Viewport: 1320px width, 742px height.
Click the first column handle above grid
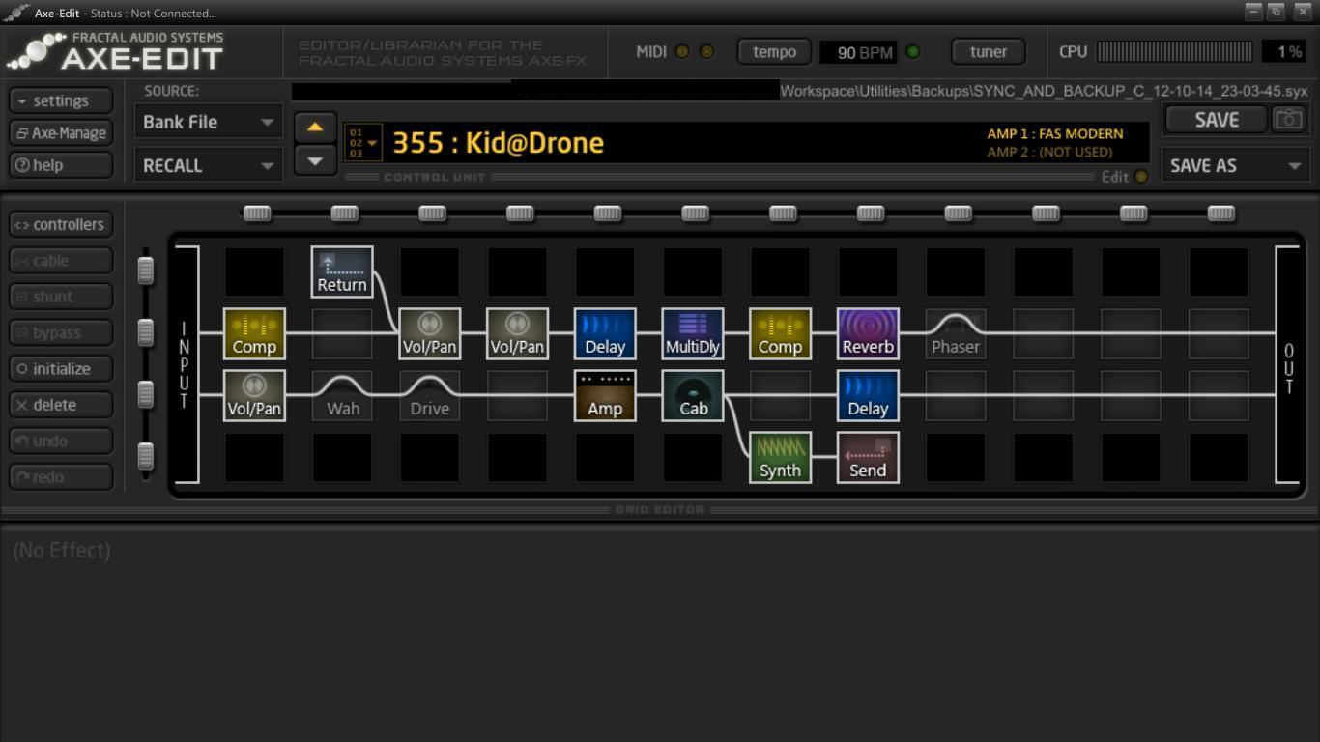(x=257, y=213)
